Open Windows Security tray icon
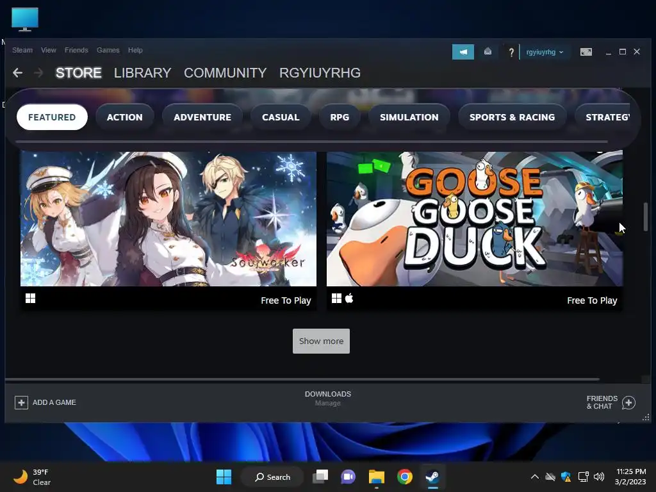This screenshot has width=656, height=492. pos(566,477)
